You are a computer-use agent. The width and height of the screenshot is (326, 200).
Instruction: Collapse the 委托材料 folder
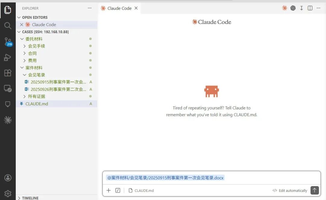[x=56, y=39]
